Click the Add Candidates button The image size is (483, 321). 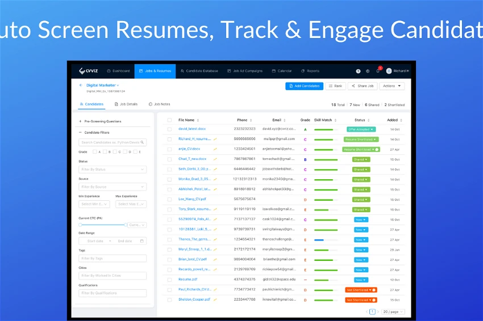(x=305, y=86)
